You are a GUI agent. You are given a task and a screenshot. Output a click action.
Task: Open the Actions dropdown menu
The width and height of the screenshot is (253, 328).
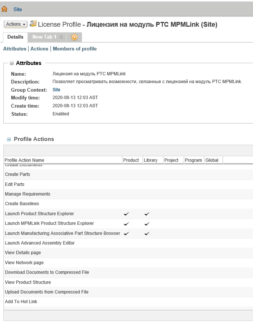coord(16,24)
